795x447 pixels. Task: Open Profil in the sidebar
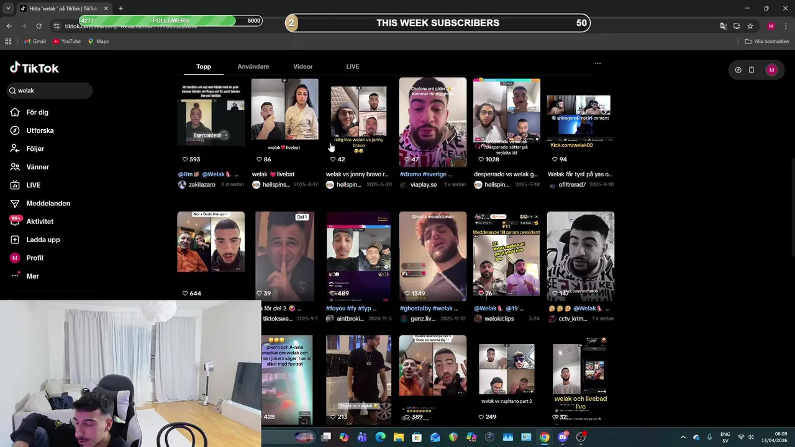pos(27,258)
